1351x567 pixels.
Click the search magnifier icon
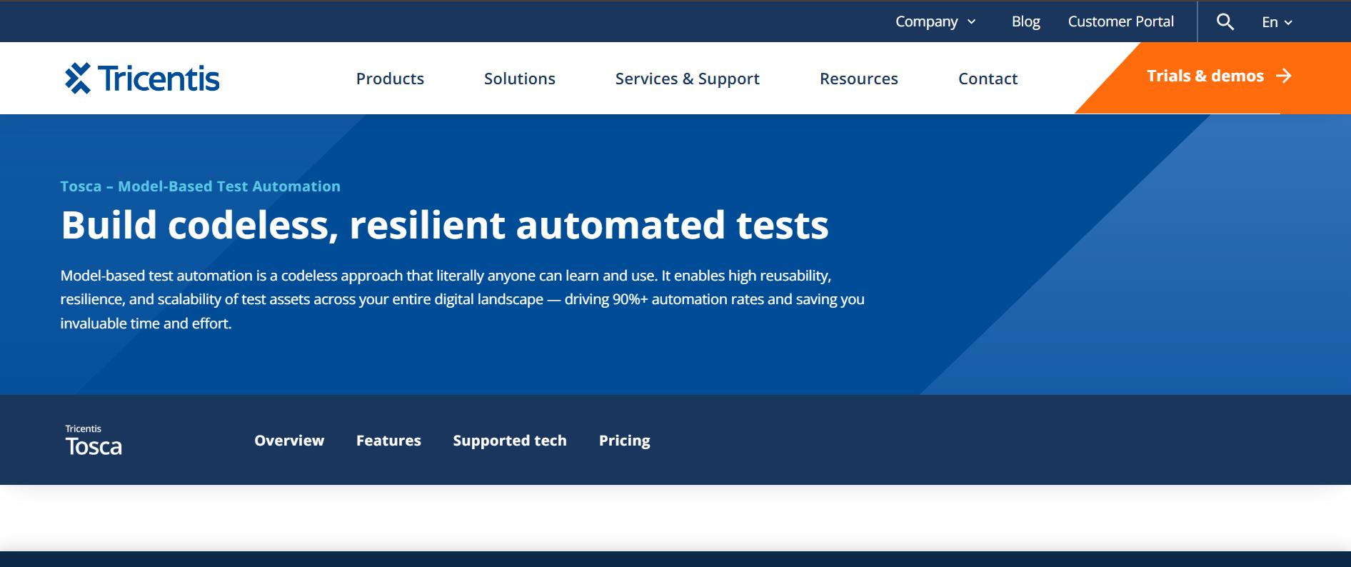point(1225,22)
